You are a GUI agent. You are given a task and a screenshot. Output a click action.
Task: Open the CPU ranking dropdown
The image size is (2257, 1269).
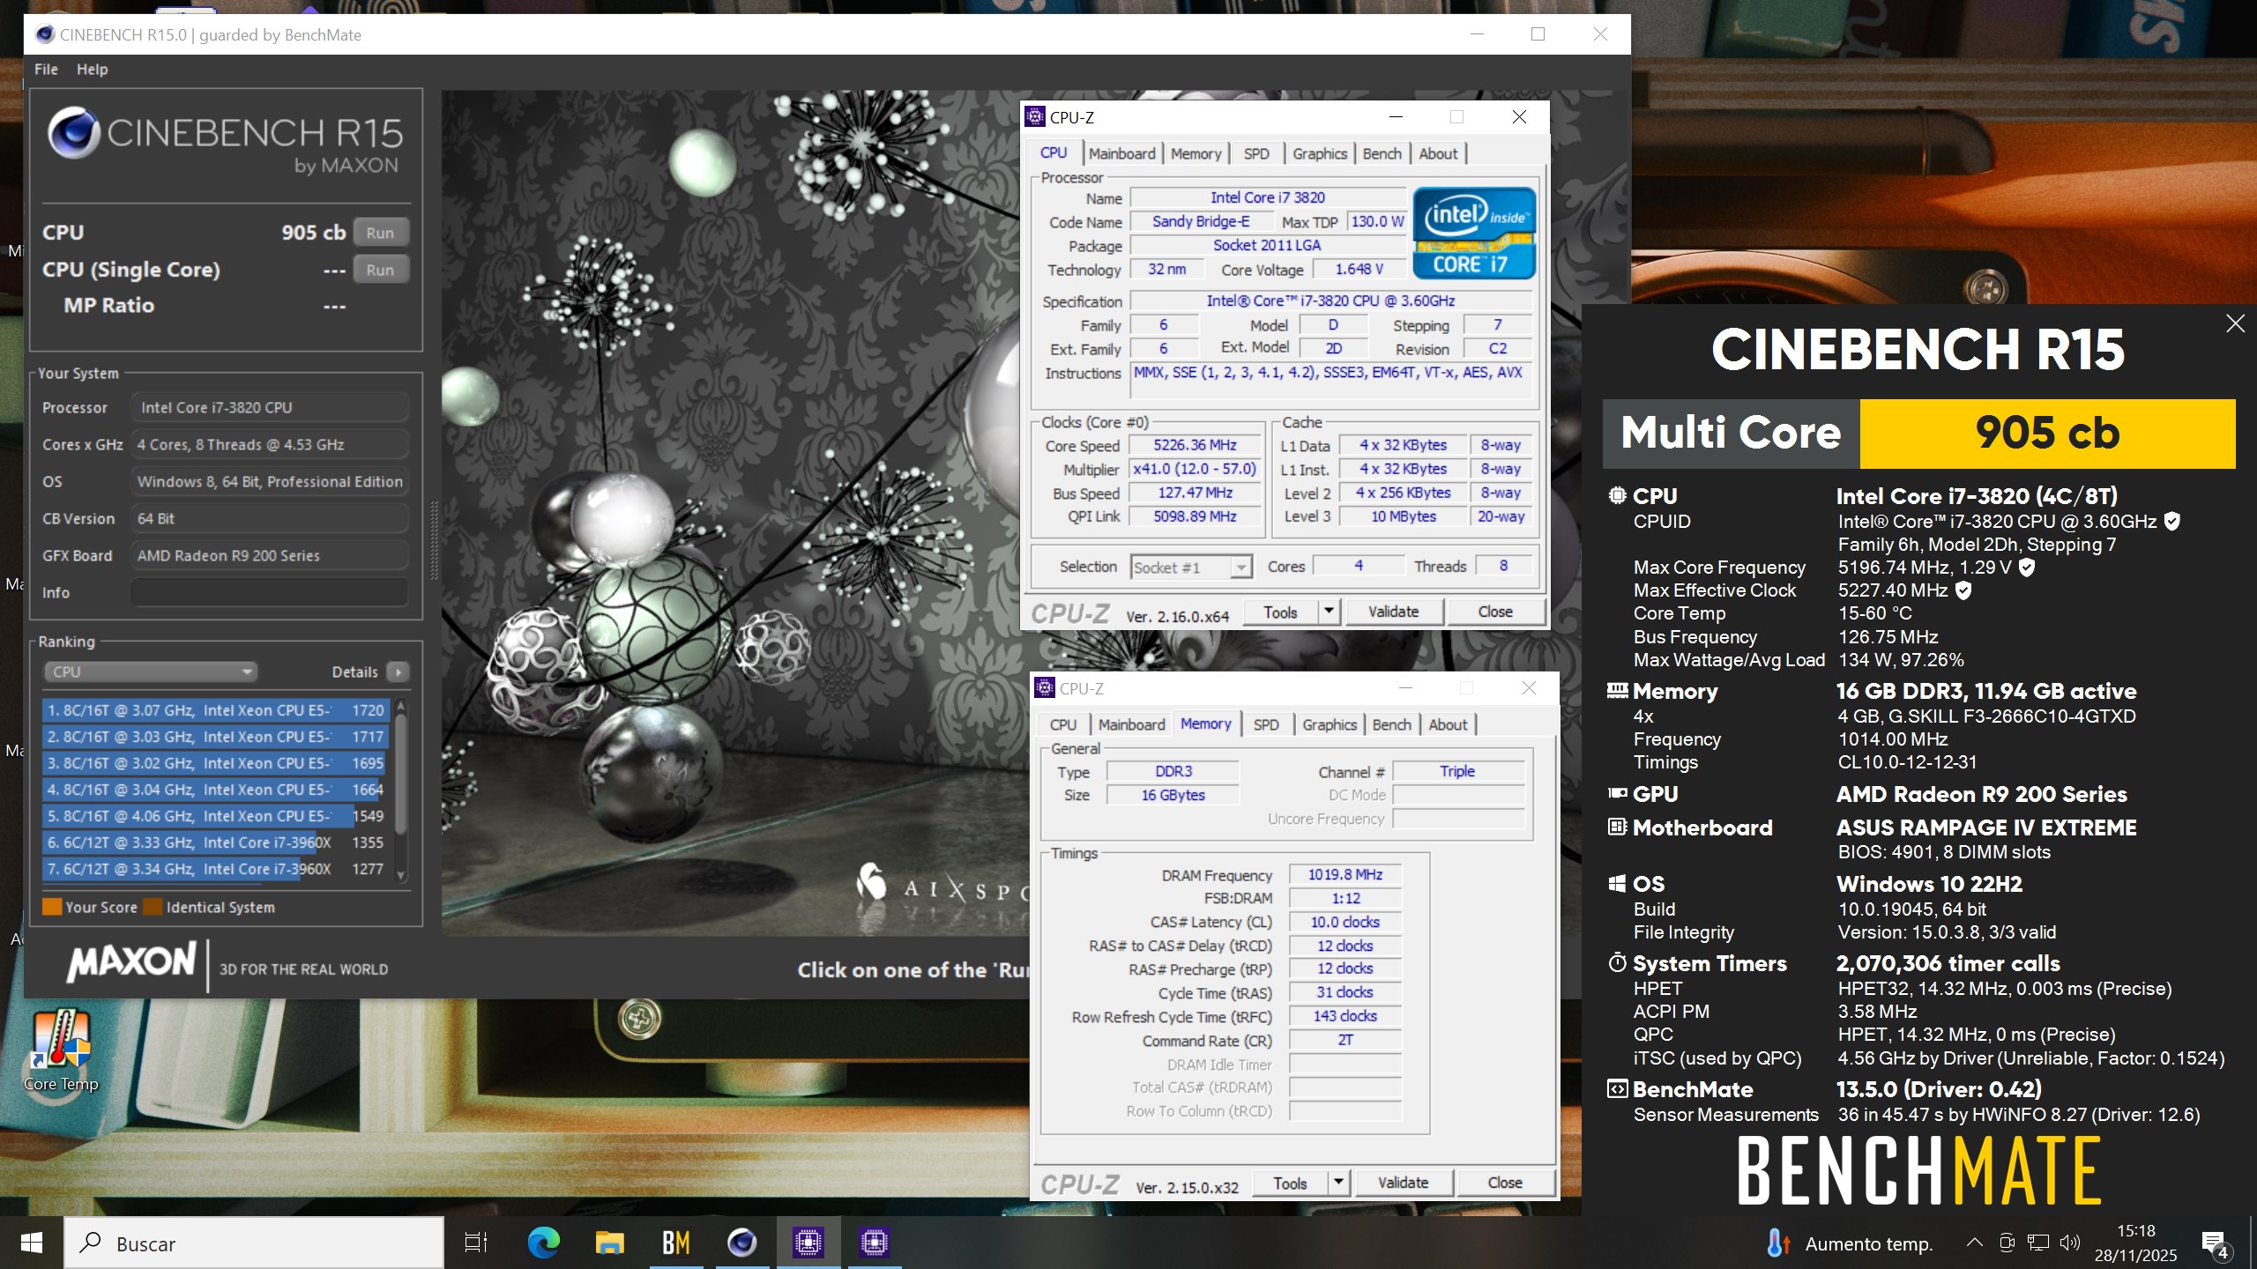click(x=150, y=672)
